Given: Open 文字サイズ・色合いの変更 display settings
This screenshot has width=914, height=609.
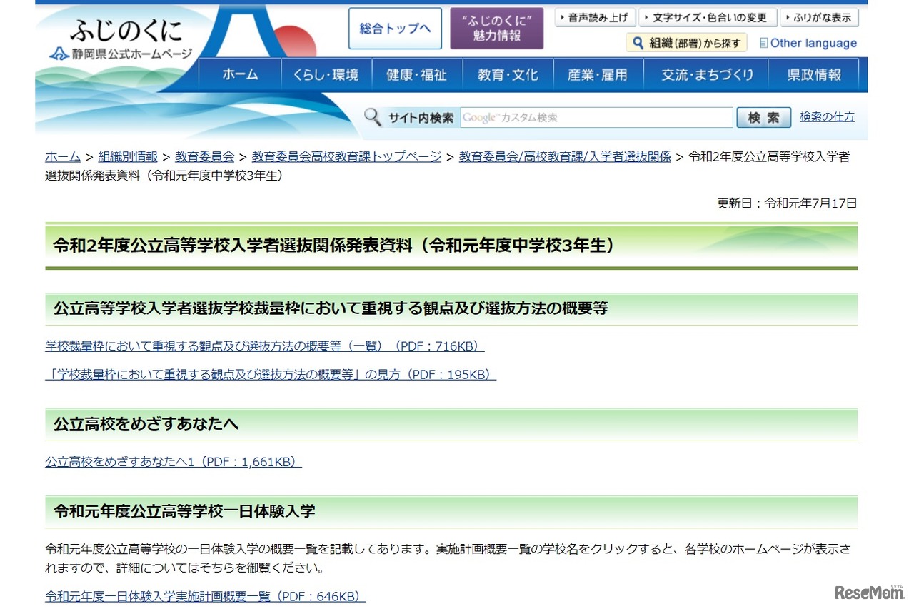Looking at the screenshot, I should pyautogui.click(x=708, y=17).
